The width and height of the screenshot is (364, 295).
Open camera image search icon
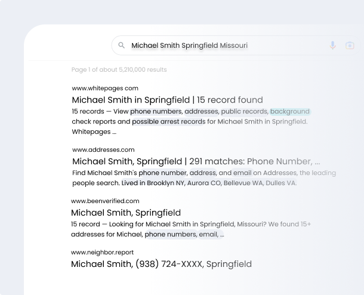point(350,45)
